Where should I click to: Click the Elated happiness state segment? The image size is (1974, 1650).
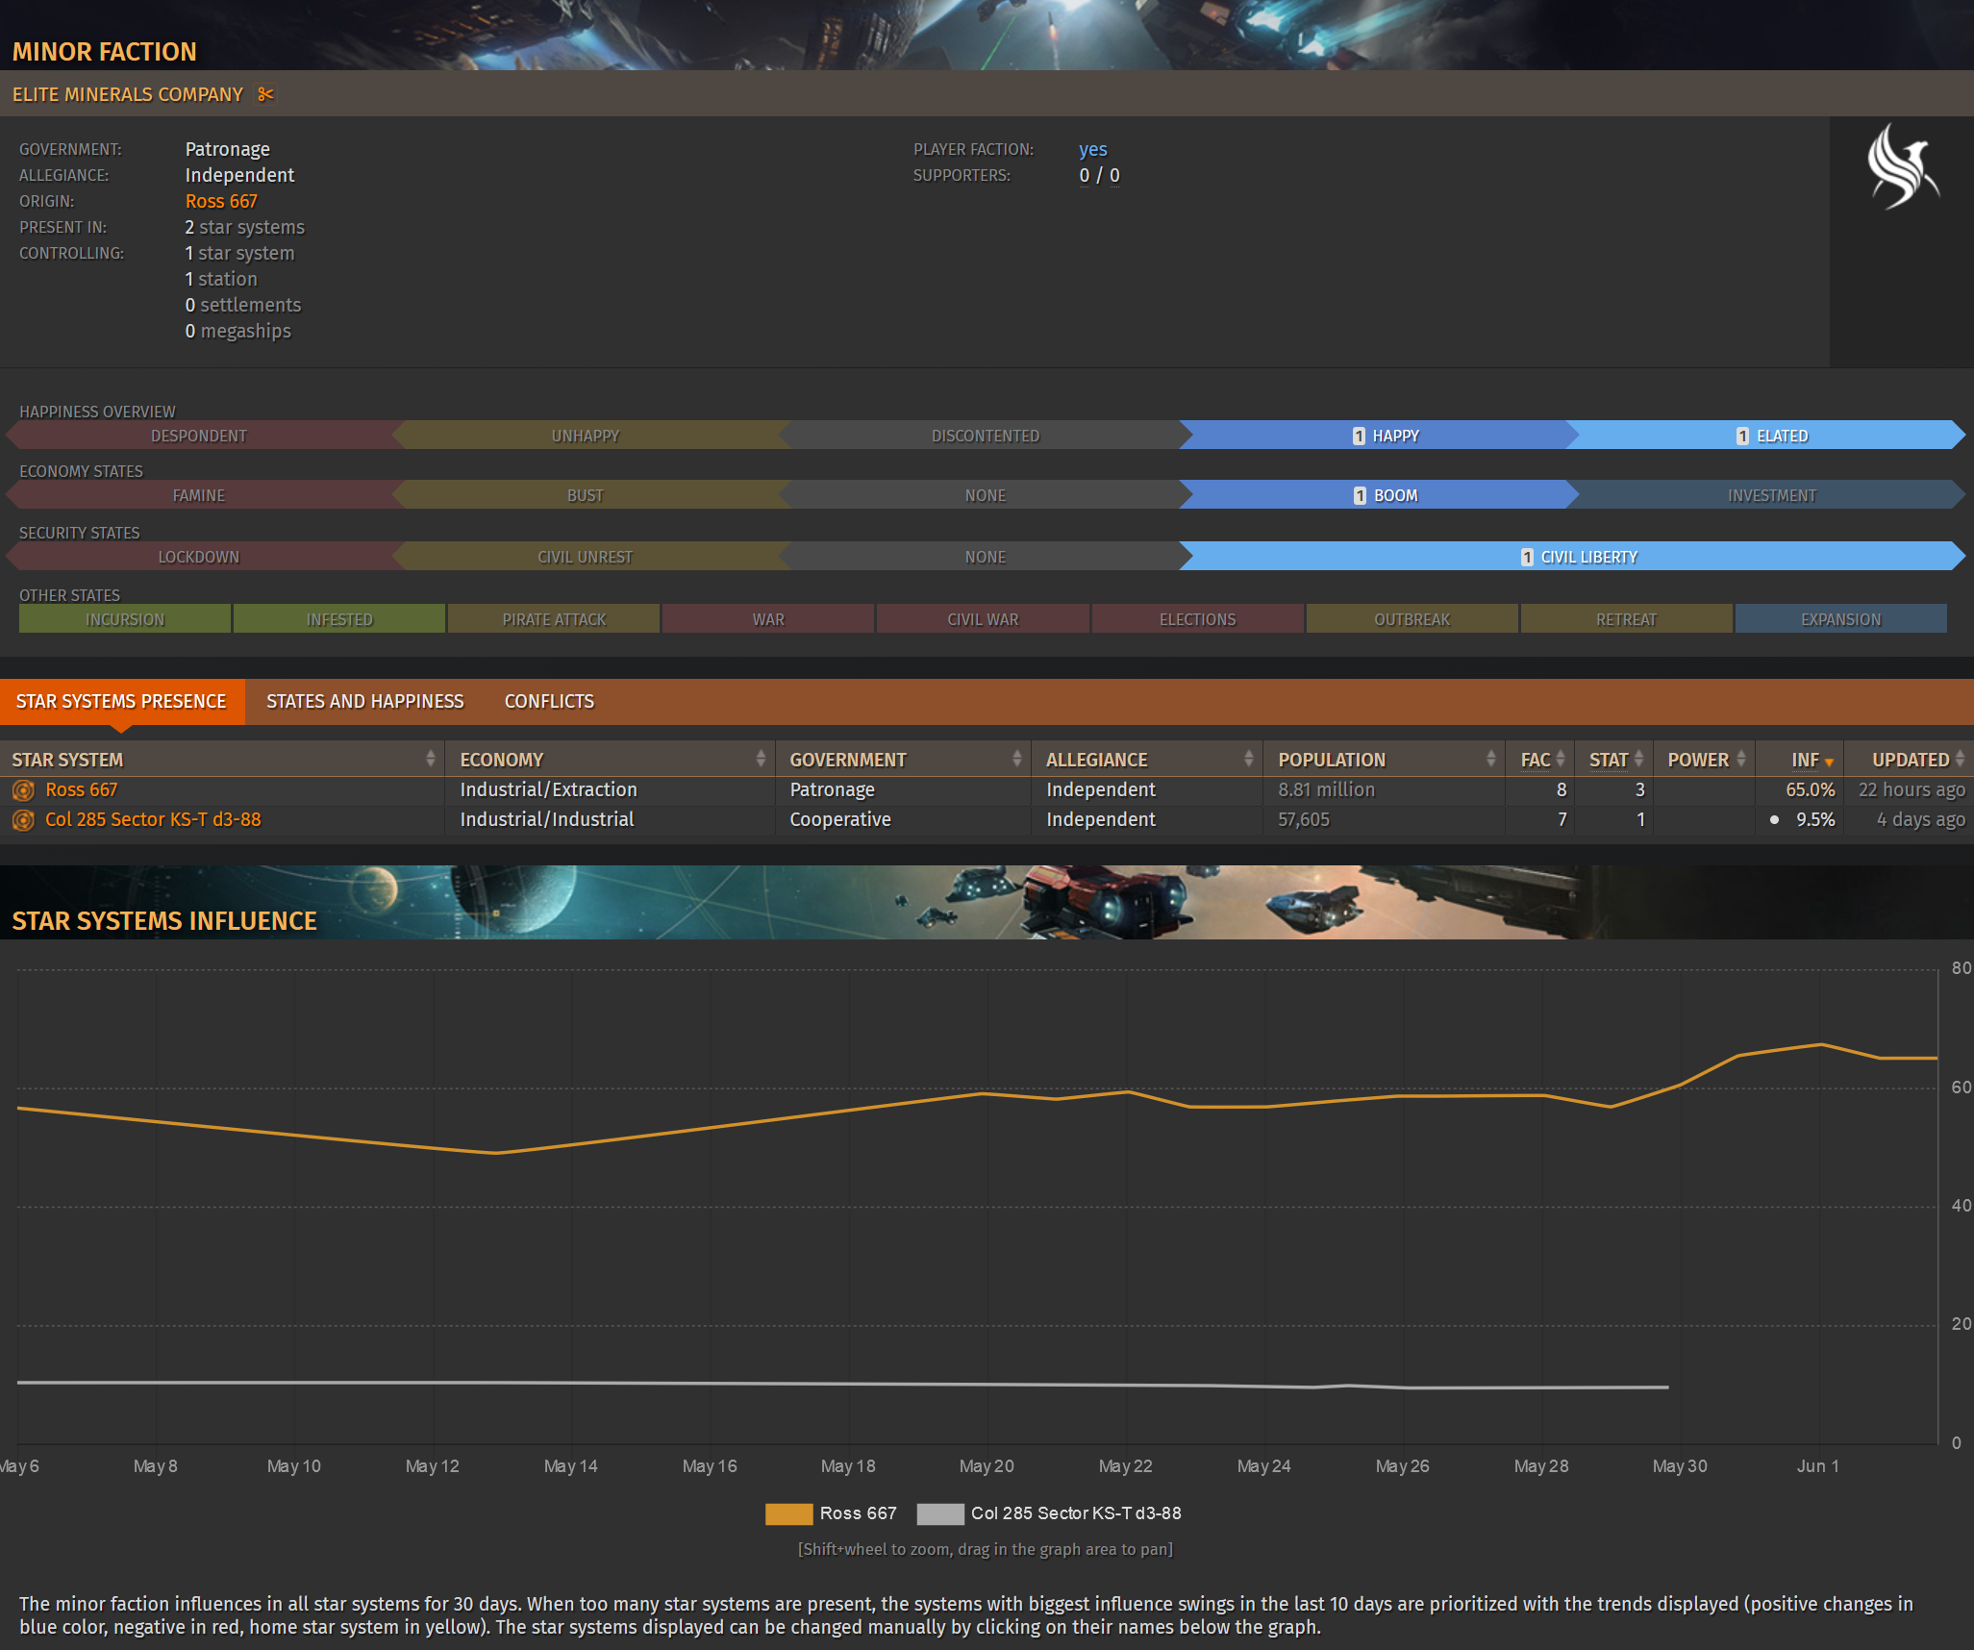point(1766,436)
